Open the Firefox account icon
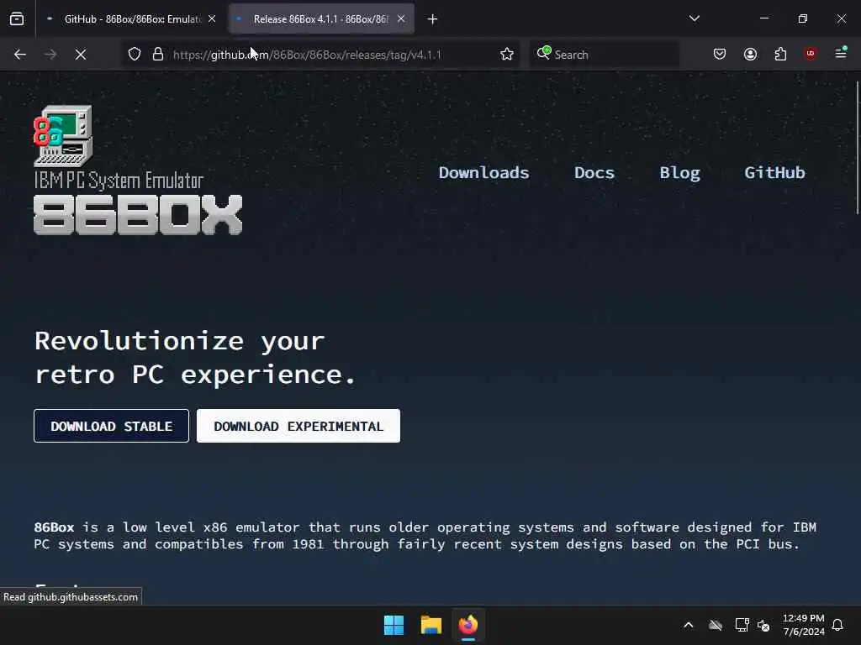861x645 pixels. click(751, 55)
